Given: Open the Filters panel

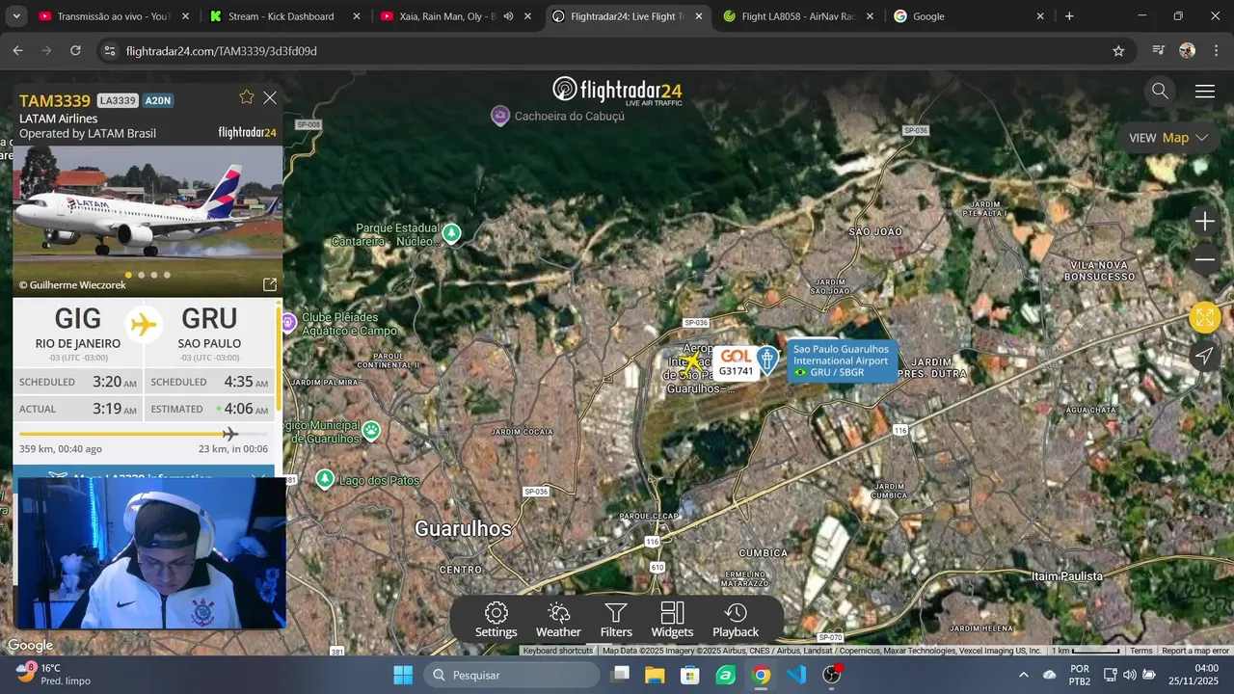Looking at the screenshot, I should pos(616,620).
